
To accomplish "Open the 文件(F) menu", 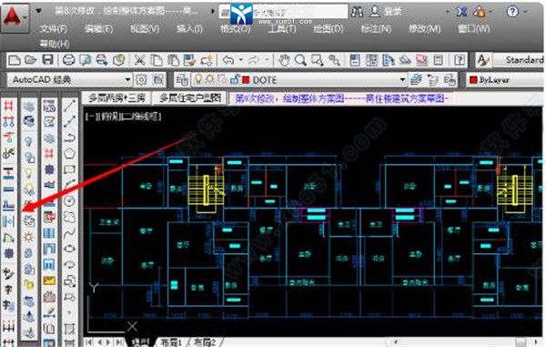I will pos(54,29).
